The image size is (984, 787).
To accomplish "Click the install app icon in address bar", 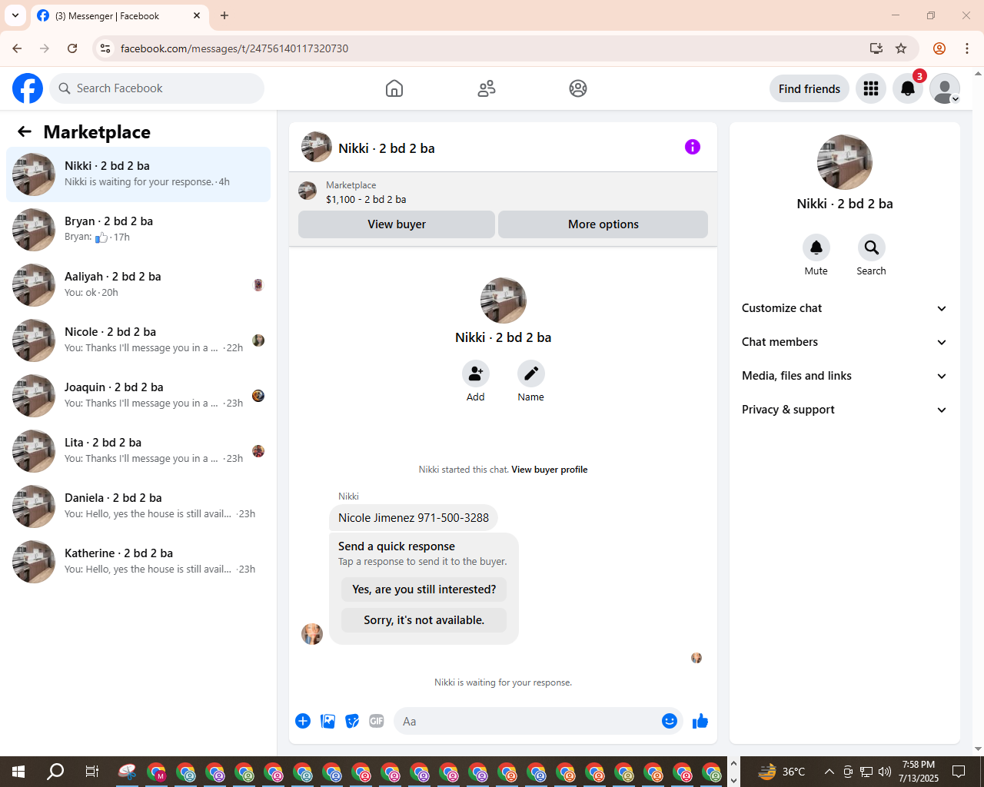I will (876, 48).
